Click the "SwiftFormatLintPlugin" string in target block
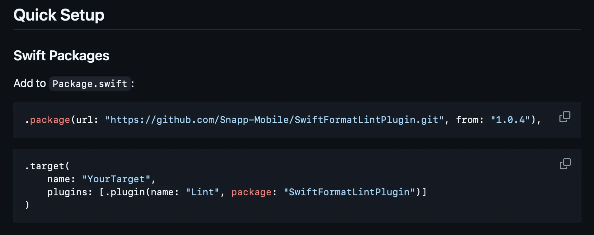594x235 pixels. pos(349,192)
